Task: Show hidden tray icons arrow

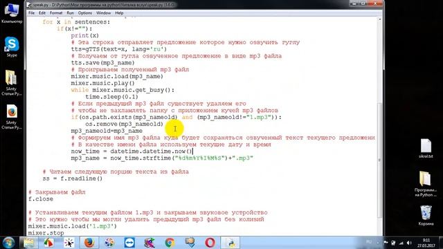Action: pyautogui.click(x=378, y=243)
